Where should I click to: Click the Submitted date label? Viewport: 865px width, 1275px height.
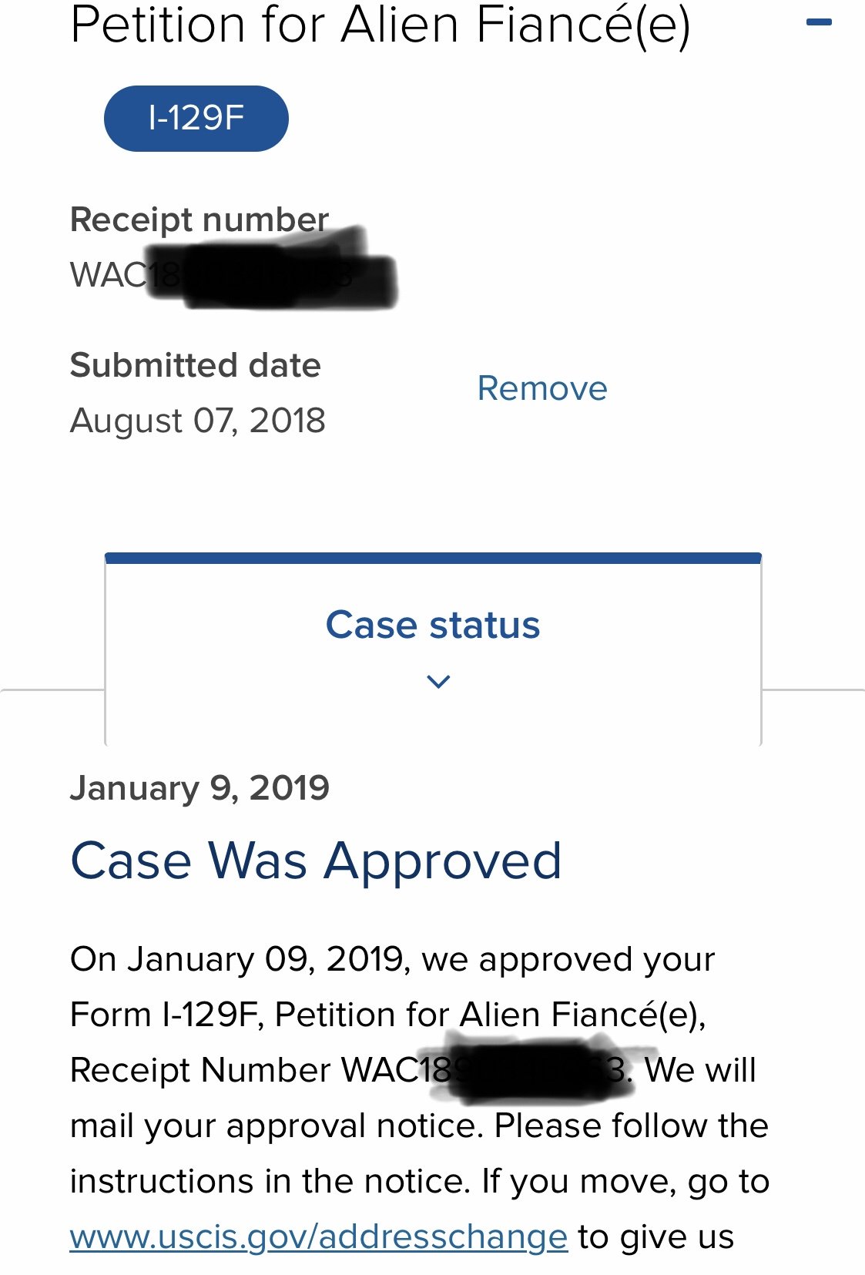195,365
